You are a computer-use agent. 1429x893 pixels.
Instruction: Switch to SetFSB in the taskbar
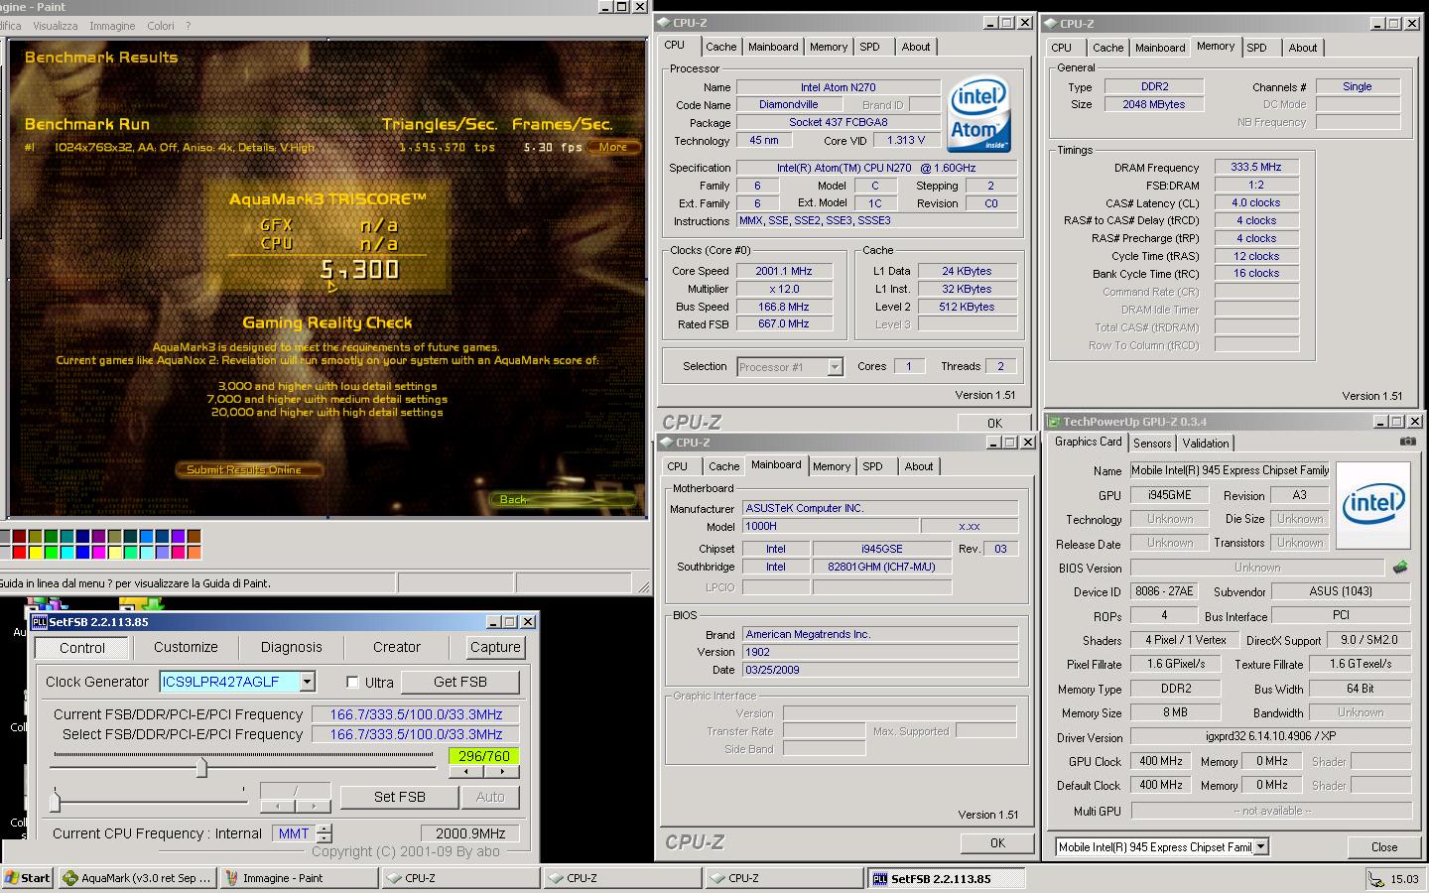(945, 878)
